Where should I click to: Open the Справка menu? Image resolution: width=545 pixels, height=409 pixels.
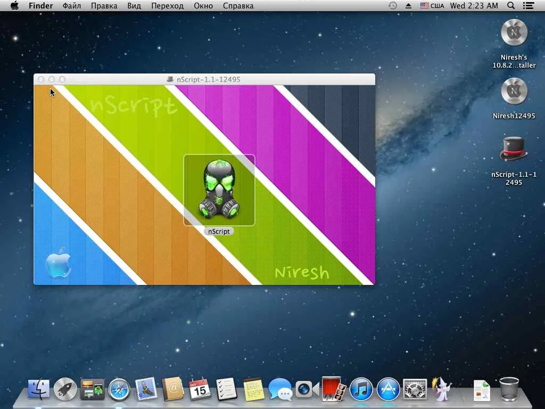pyautogui.click(x=238, y=6)
